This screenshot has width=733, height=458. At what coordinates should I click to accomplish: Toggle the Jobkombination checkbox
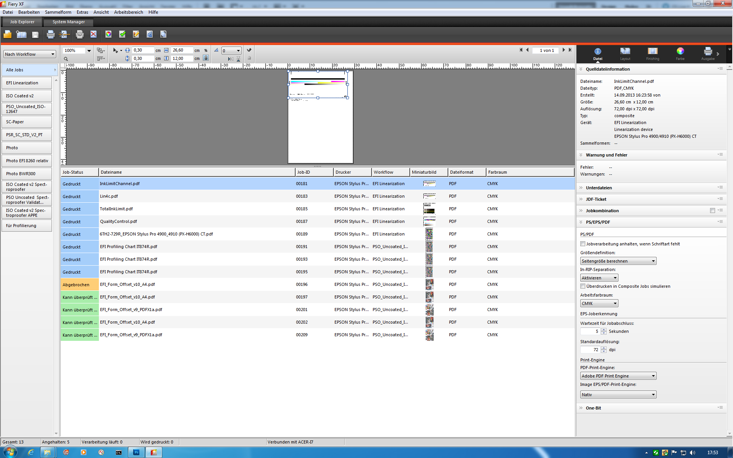[712, 211]
